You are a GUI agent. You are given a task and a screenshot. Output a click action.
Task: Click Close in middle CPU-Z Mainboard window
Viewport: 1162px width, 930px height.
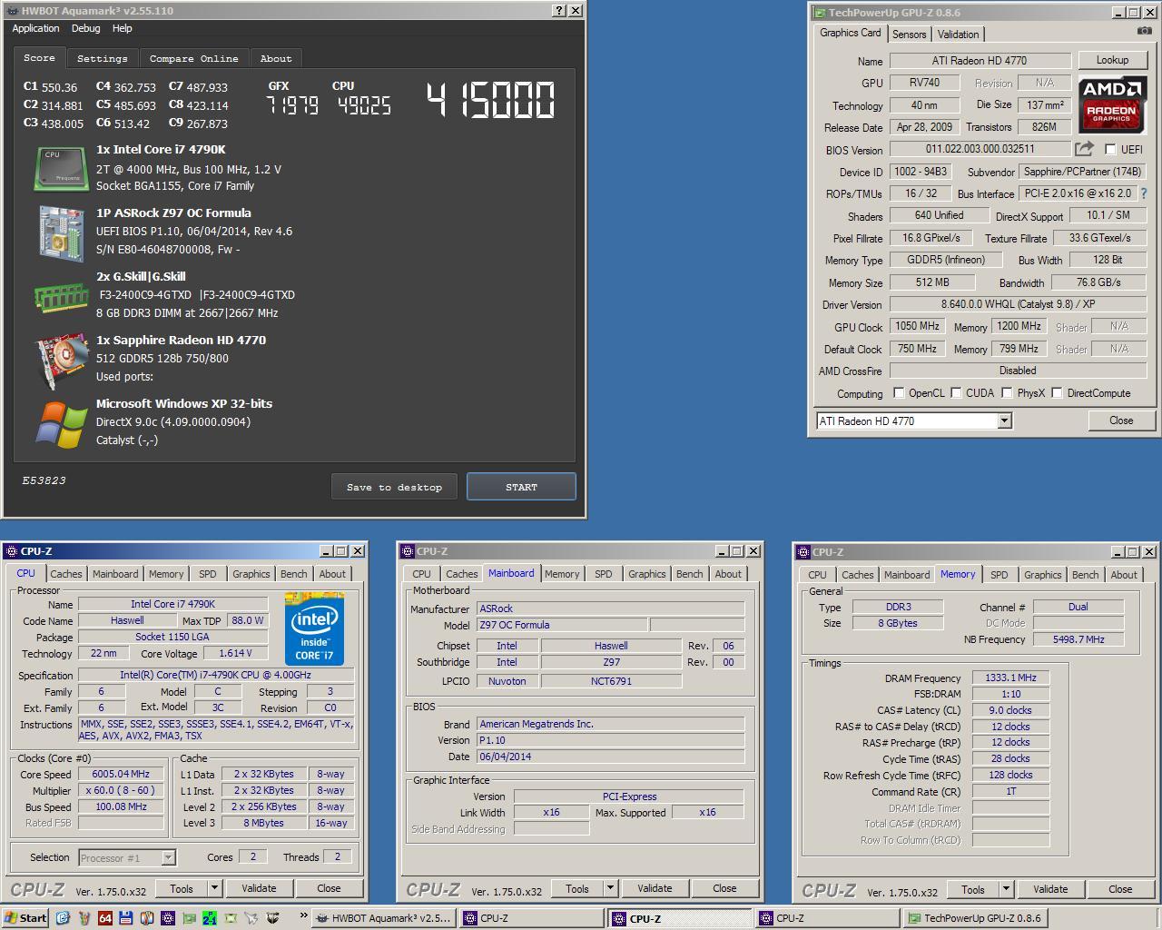pos(724,888)
